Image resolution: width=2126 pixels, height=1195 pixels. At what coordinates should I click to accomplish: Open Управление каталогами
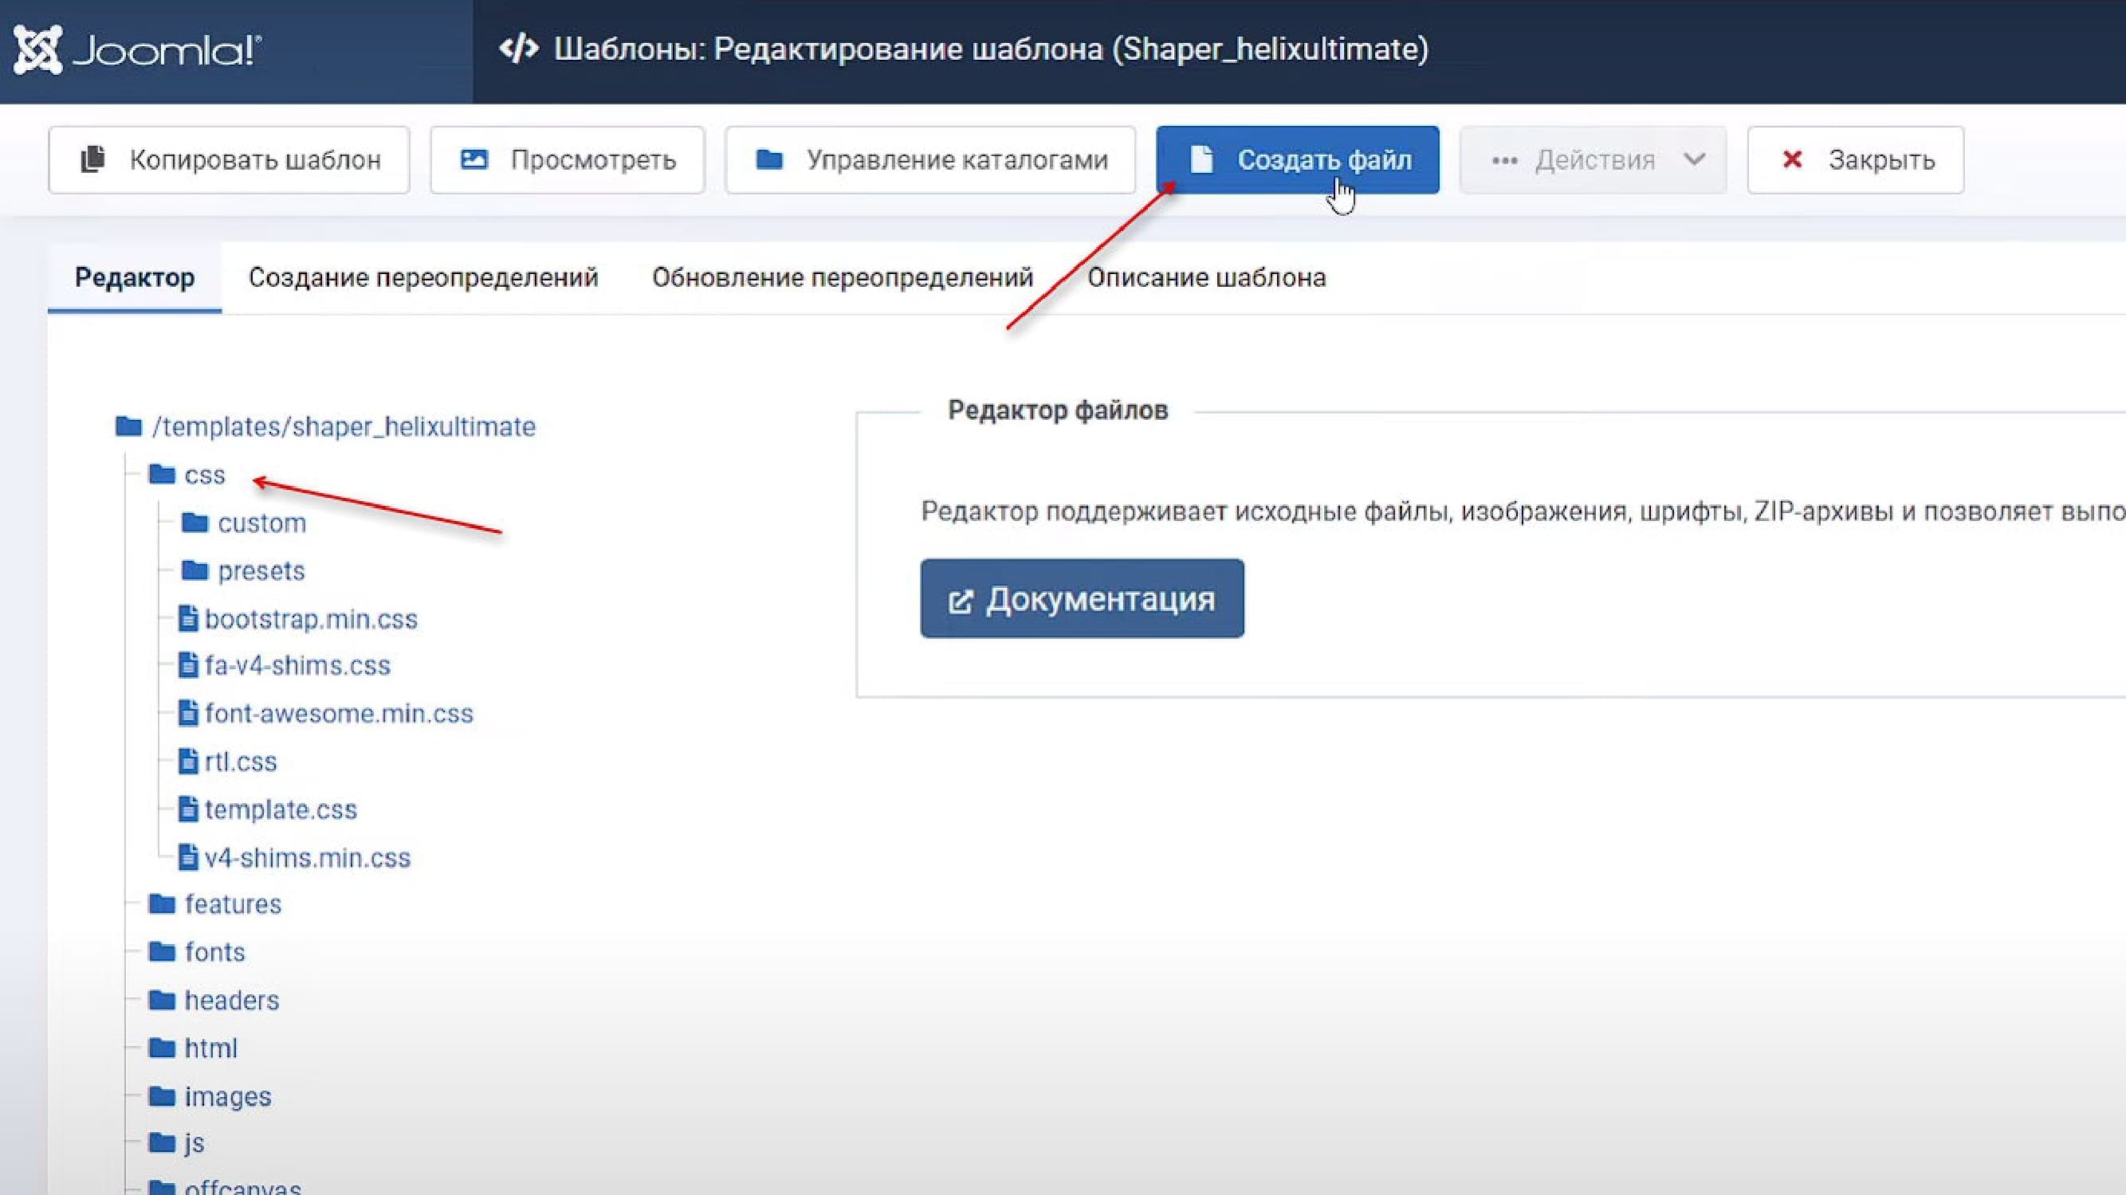click(930, 160)
